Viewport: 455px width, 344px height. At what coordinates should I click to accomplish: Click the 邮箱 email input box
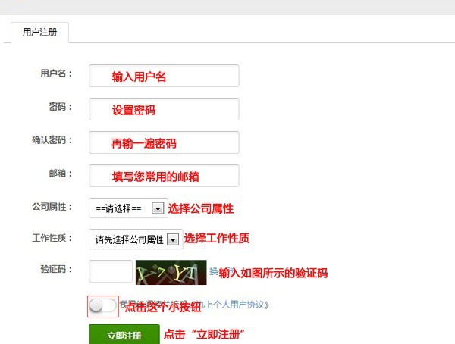pos(164,176)
